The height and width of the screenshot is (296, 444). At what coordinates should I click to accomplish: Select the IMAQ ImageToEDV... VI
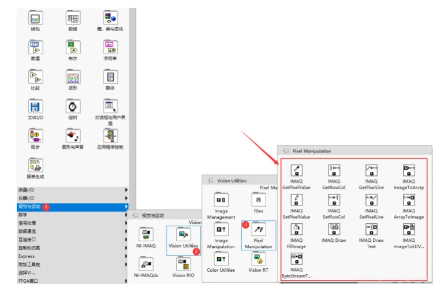pyautogui.click(x=409, y=229)
